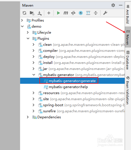
Task: Expand the spring-boot plugin
Action: pyautogui.click(x=33, y=105)
